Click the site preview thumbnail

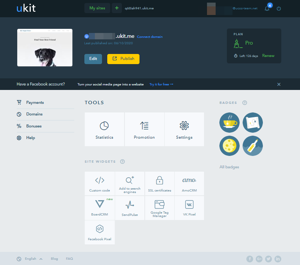pos(44,48)
